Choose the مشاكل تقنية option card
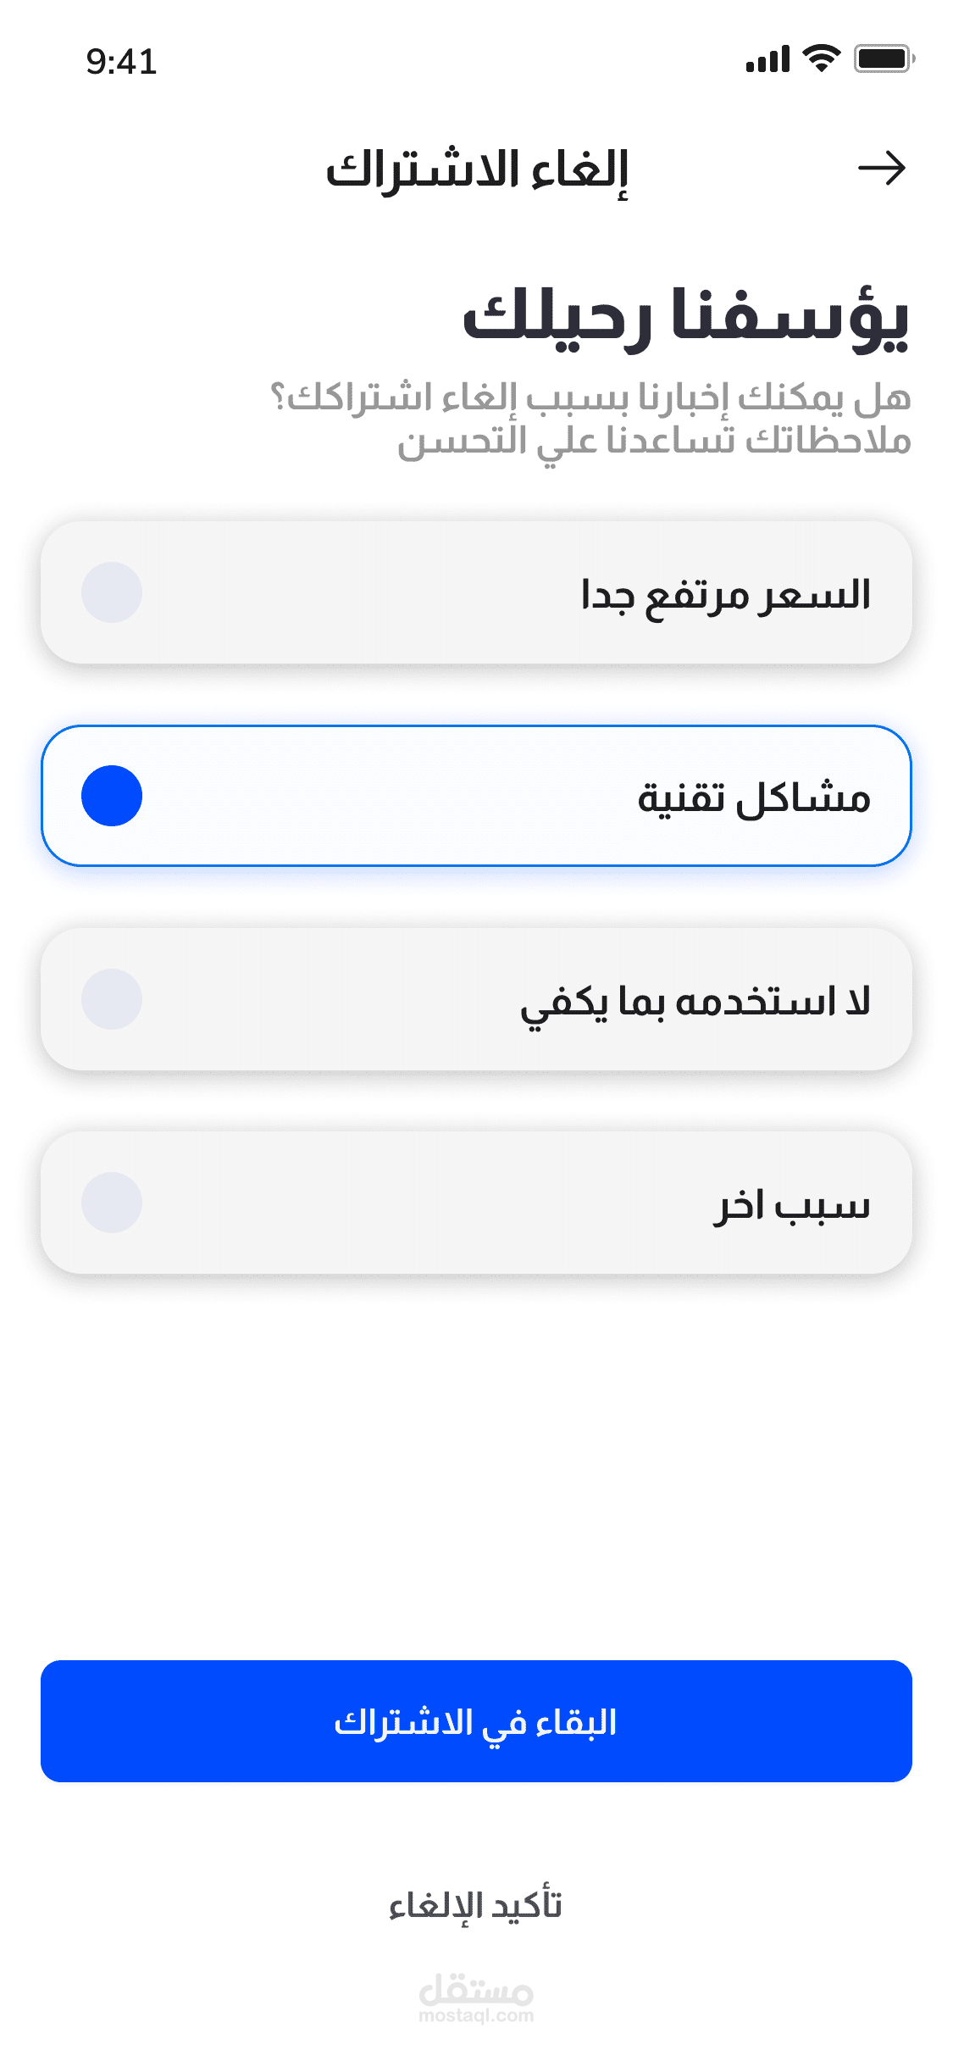 pos(476,796)
